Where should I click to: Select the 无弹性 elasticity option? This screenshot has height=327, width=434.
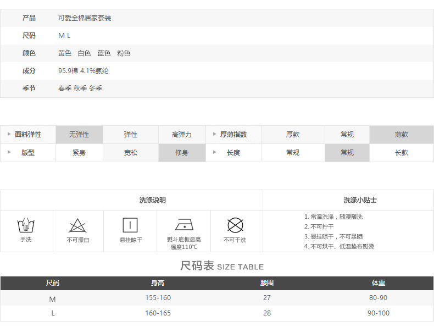tap(79, 135)
